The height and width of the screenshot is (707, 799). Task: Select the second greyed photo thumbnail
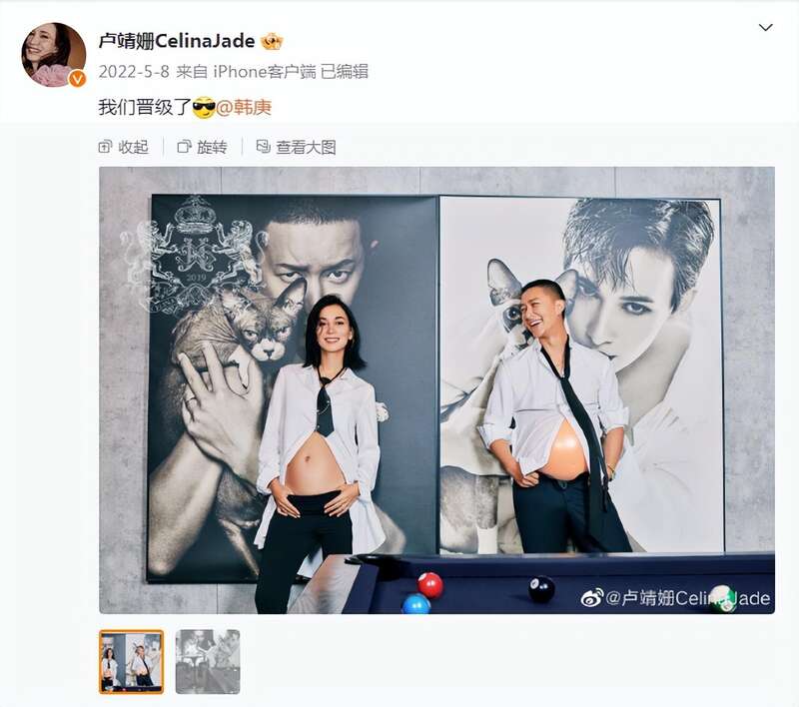click(208, 662)
